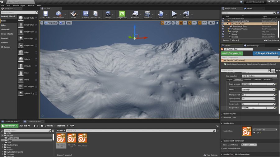Click the Build toolbar icon
This screenshot has height=157, width=280.
(161, 15)
